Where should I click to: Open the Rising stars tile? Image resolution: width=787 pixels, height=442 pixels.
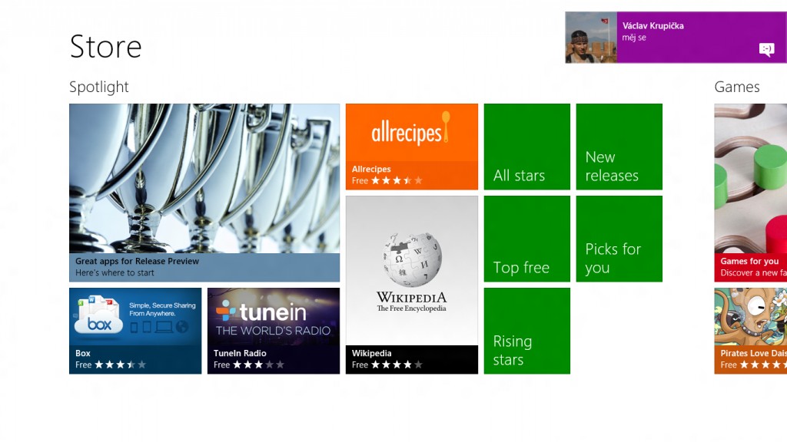(x=527, y=331)
